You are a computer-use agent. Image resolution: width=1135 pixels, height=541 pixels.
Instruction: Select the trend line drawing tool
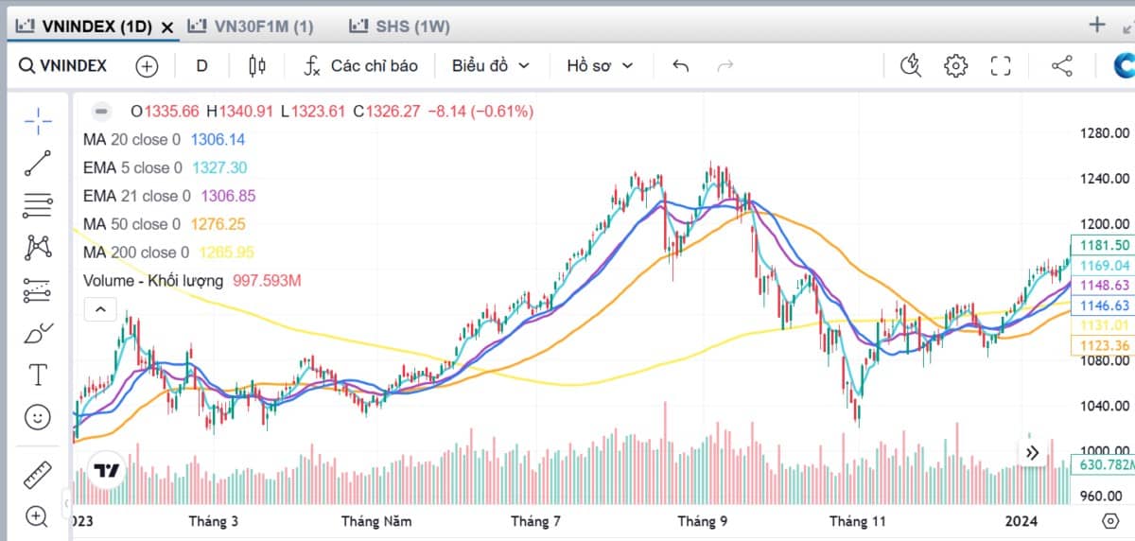[38, 163]
